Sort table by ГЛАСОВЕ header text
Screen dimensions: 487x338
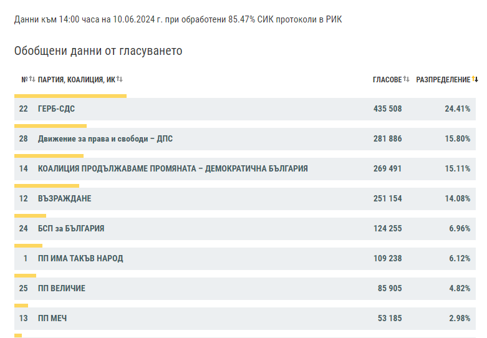tap(387, 80)
